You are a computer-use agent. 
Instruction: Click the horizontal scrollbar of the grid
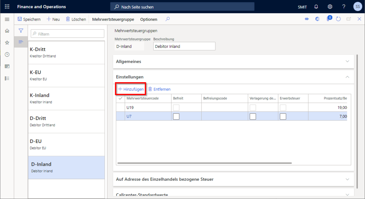pos(205,163)
